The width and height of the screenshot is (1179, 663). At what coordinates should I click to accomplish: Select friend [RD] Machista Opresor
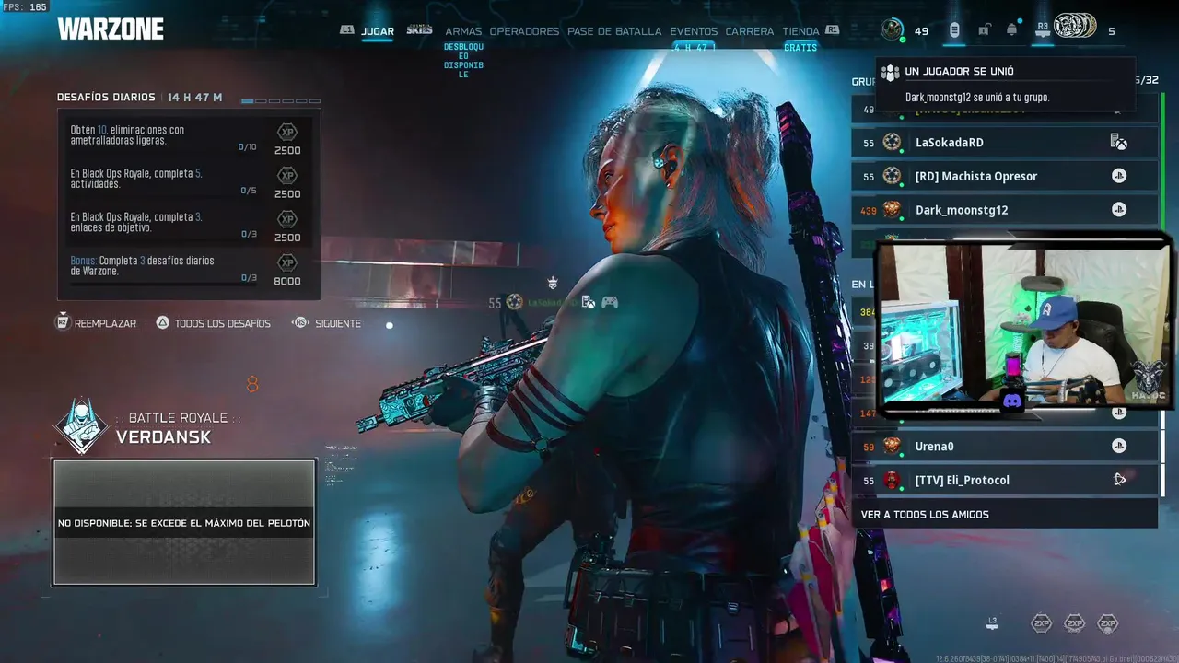(x=1004, y=176)
